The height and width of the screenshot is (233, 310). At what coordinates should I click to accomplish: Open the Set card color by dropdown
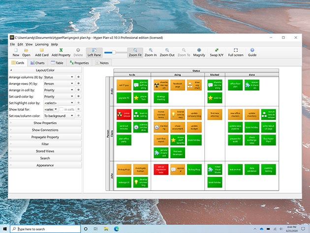pos(58,97)
